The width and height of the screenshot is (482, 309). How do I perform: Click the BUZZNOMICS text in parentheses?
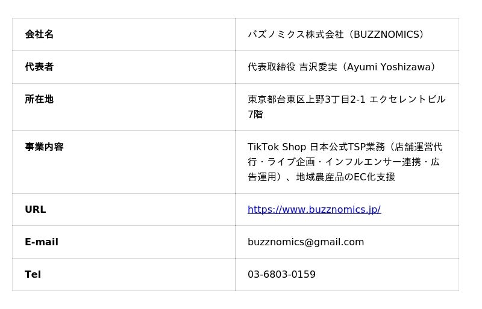coord(386,34)
